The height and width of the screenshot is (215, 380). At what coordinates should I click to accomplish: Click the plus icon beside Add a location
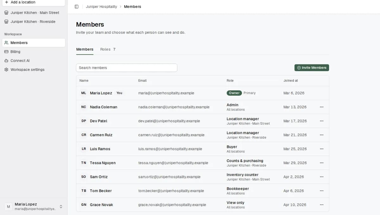6,2
